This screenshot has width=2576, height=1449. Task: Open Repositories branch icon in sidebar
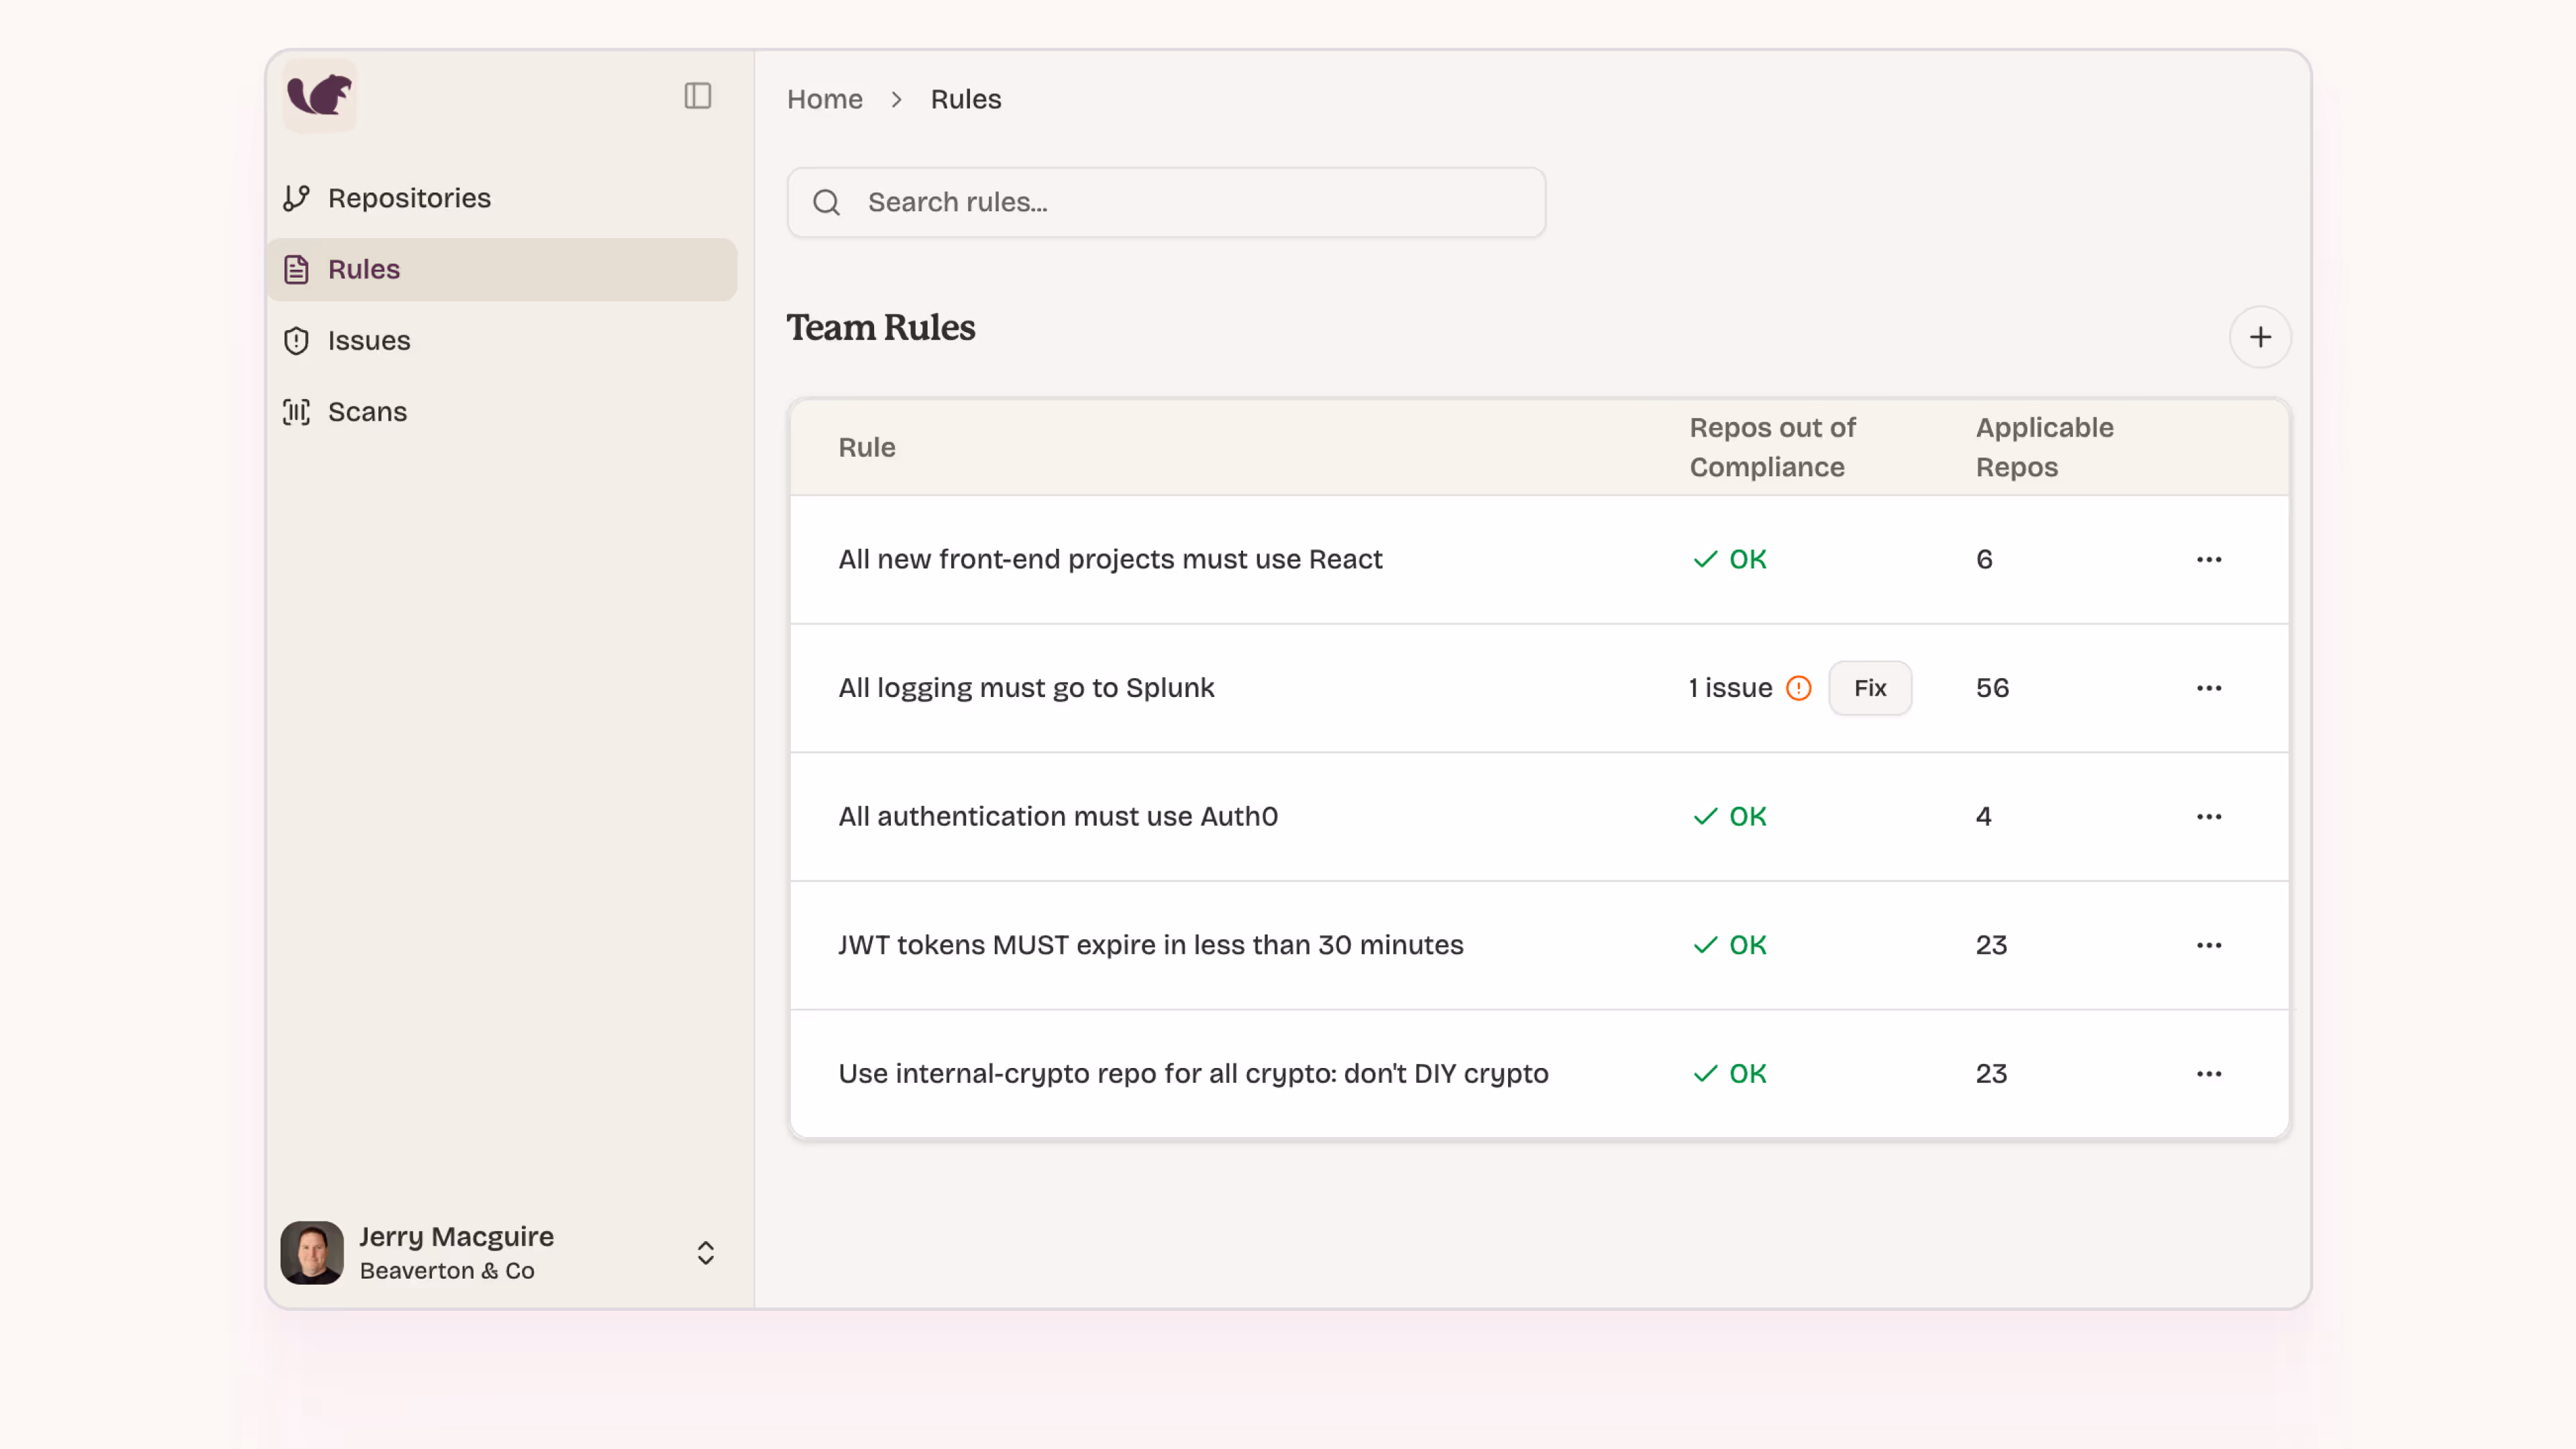point(296,198)
